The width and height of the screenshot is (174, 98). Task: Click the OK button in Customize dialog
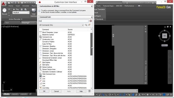44,91
